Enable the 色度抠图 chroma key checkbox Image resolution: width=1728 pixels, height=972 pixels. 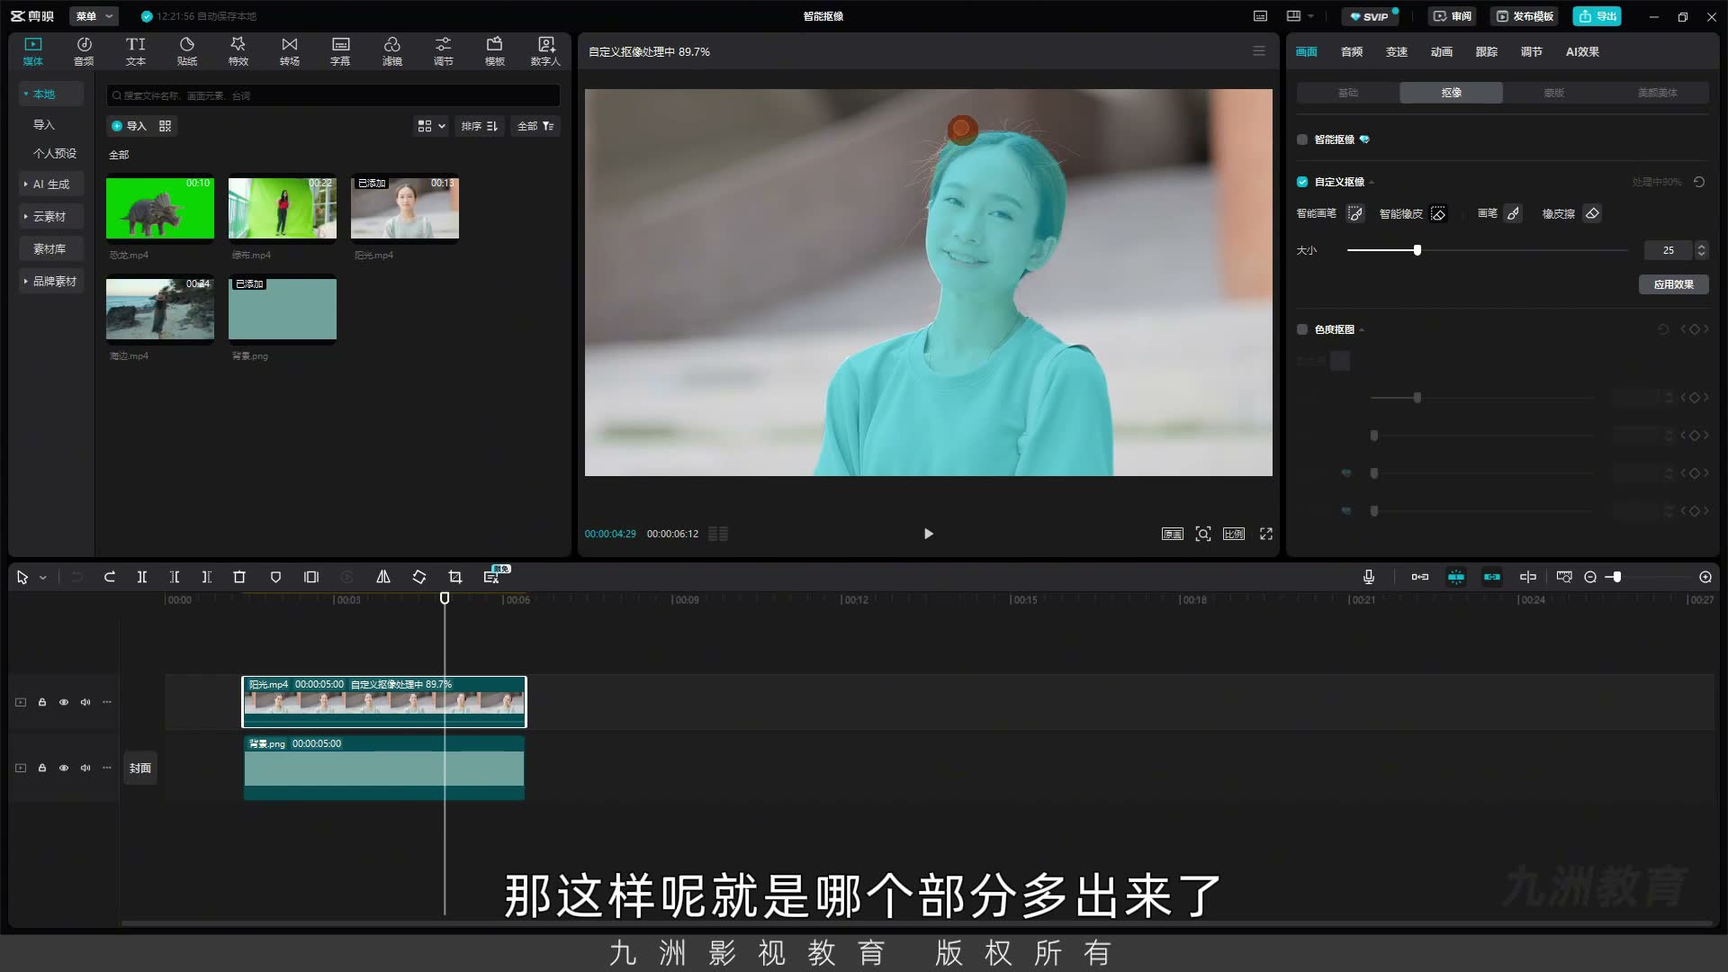[1302, 329]
